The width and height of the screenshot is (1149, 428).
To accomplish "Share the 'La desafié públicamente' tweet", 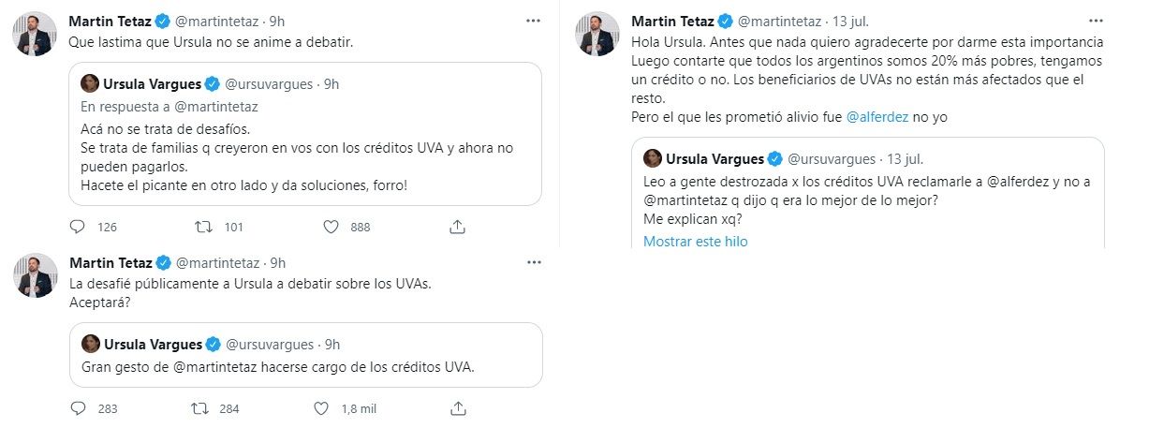I will (x=458, y=408).
